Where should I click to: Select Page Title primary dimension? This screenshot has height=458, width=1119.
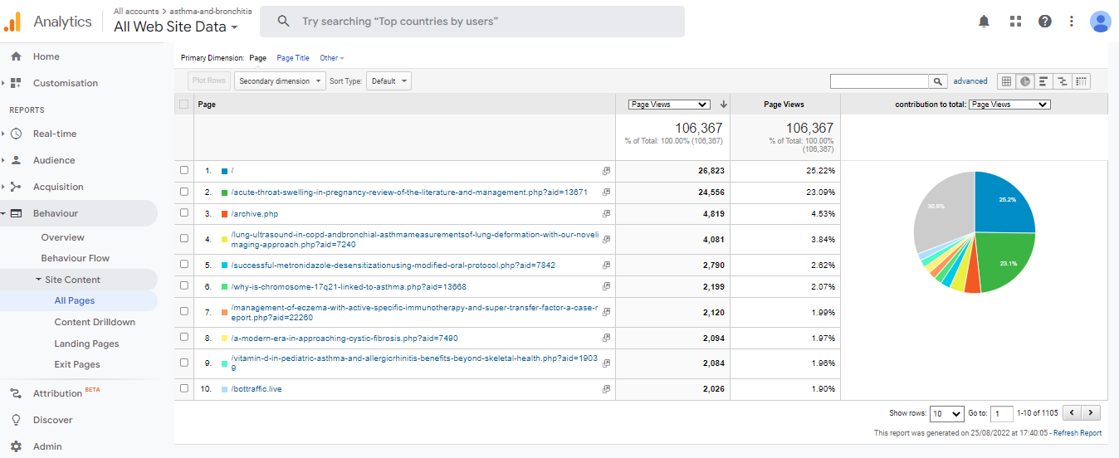click(x=293, y=58)
